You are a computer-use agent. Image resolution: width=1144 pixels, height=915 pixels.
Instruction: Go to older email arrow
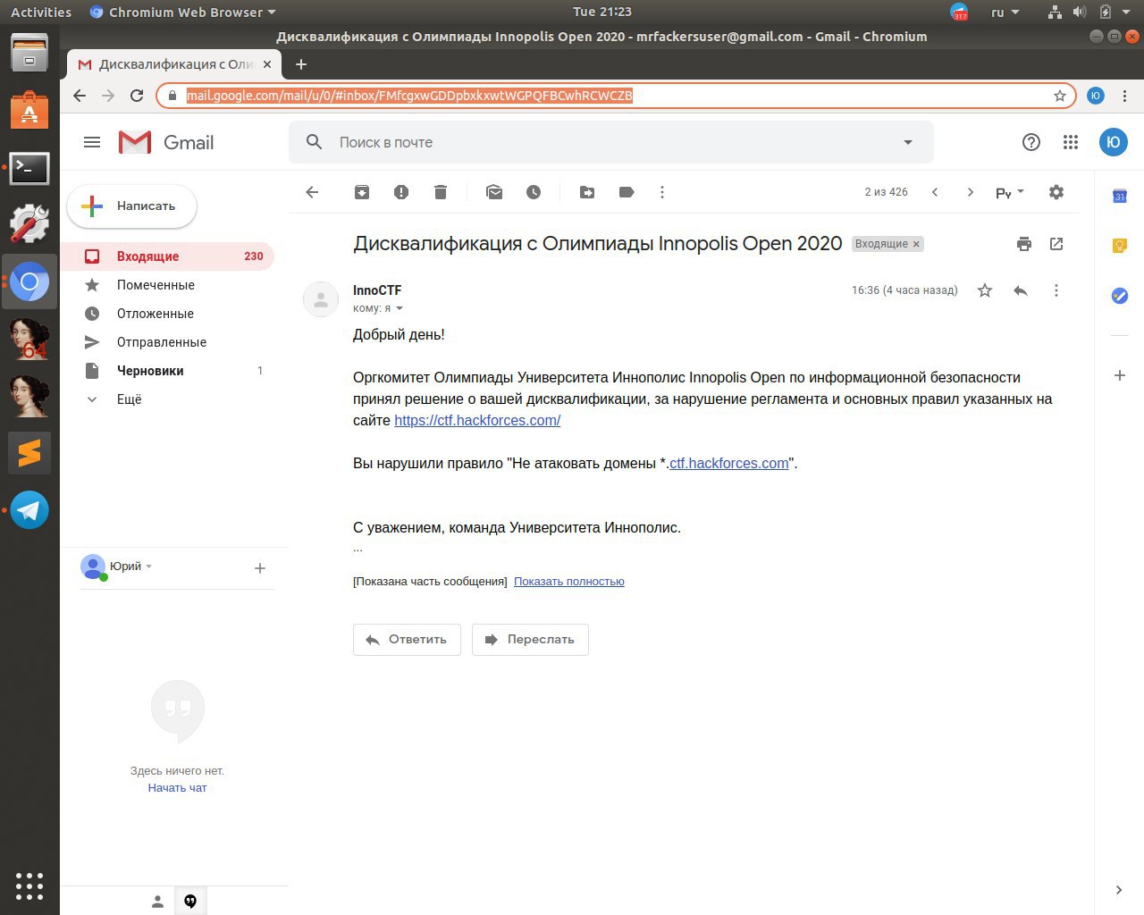[x=971, y=192]
